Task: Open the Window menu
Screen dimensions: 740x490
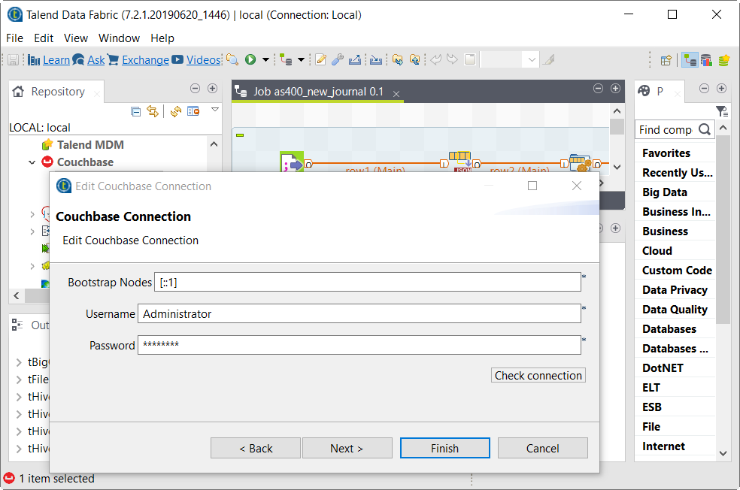Action: point(119,38)
